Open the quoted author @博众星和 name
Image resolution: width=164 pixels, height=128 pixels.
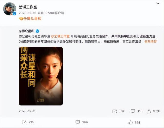26,31
